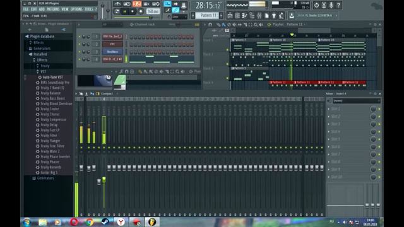Open Steam from the Windows taskbar
Image resolution: width=404 pixels, height=227 pixels.
pos(105,221)
